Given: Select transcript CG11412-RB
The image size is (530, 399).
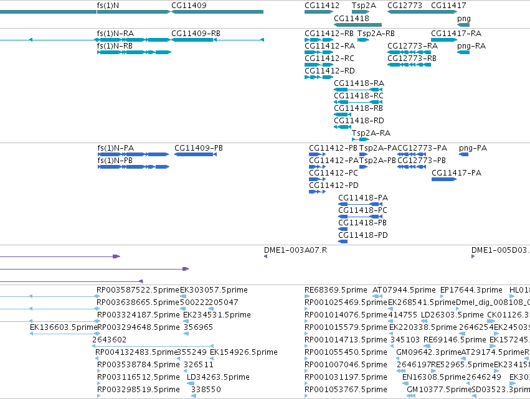Looking at the screenshot, I should coord(329,34).
